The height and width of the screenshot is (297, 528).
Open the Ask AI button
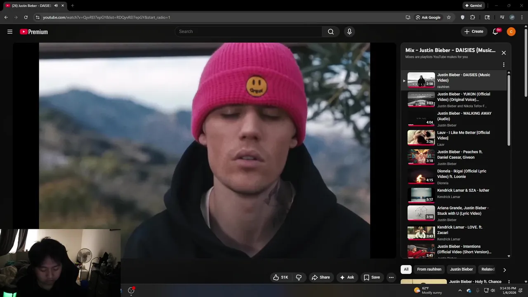(x=347, y=277)
